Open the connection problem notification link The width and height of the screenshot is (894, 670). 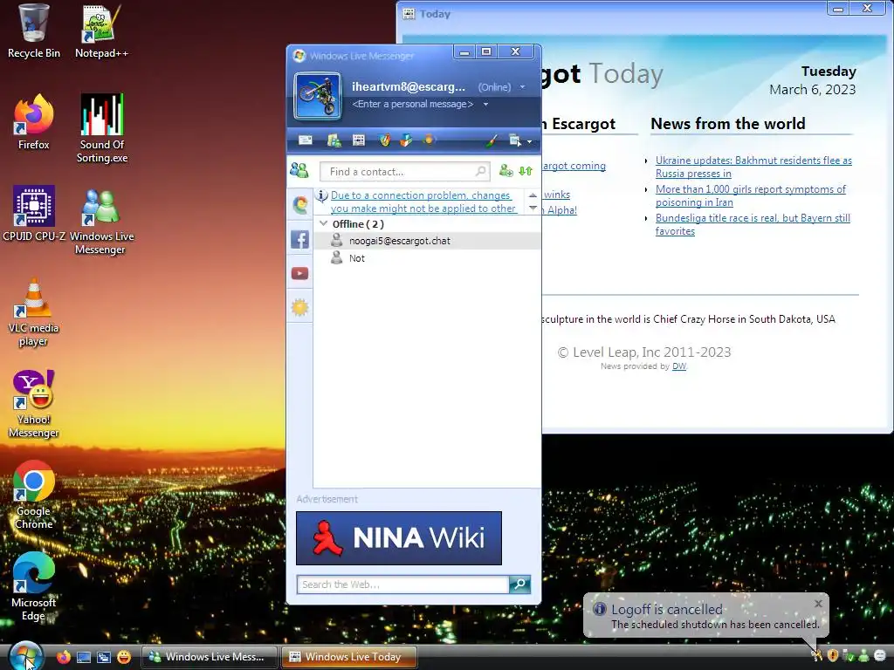(423, 202)
